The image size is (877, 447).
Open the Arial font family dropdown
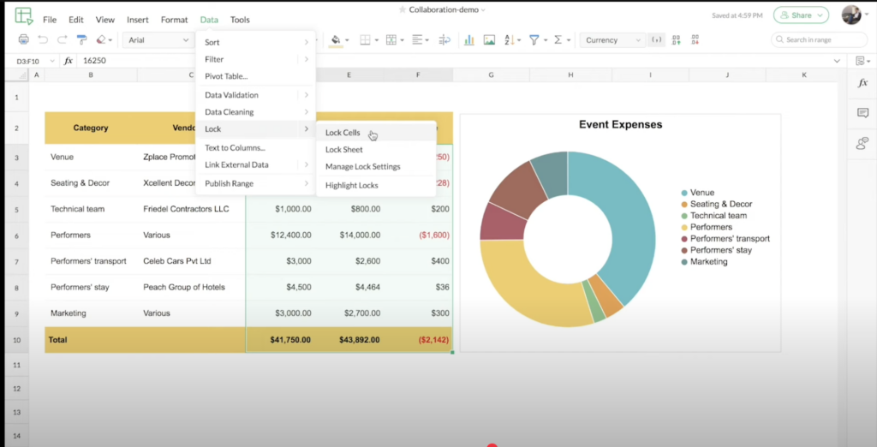pyautogui.click(x=158, y=39)
